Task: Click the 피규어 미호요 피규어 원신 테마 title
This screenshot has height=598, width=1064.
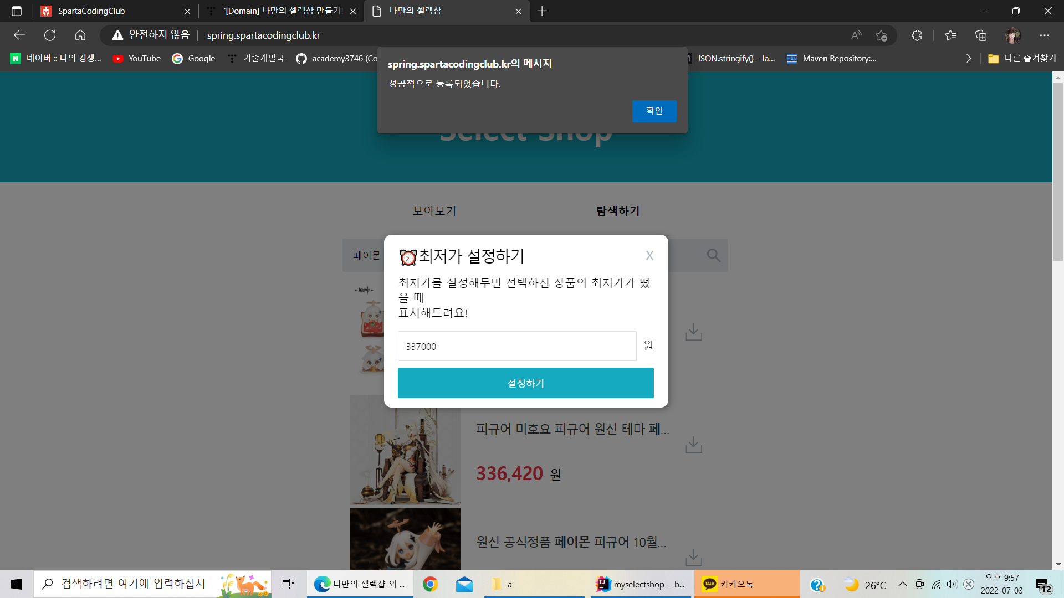Action: point(572,429)
